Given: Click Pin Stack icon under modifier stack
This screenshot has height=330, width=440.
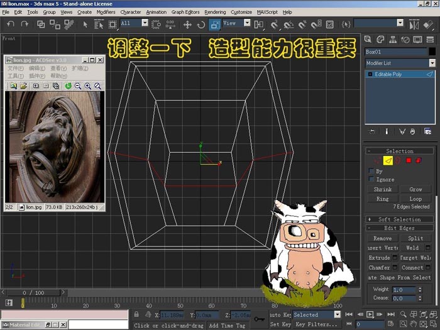Looking at the screenshot, I should coord(372,131).
